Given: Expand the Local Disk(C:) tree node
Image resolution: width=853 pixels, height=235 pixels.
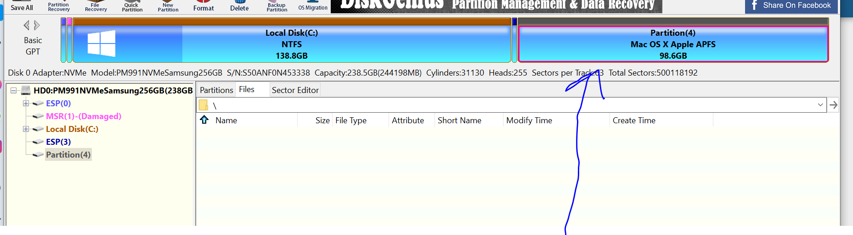Looking at the screenshot, I should point(26,129).
